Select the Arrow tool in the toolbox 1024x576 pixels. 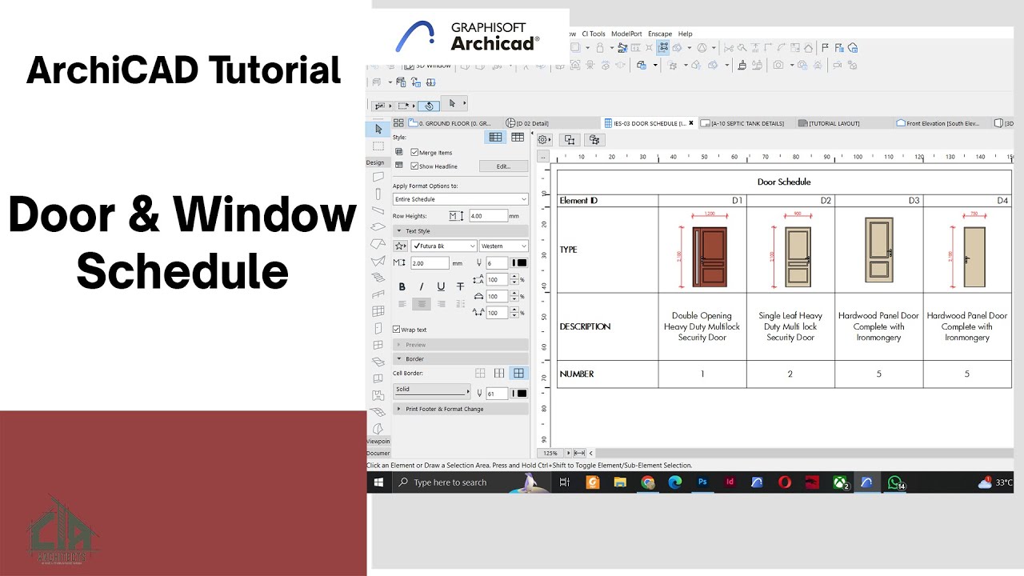378,128
